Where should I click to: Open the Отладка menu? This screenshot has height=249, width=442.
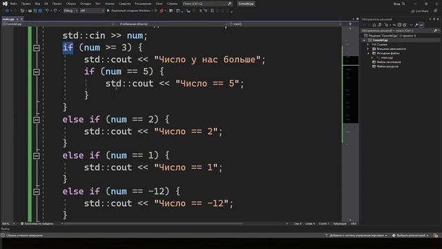[x=86, y=3]
